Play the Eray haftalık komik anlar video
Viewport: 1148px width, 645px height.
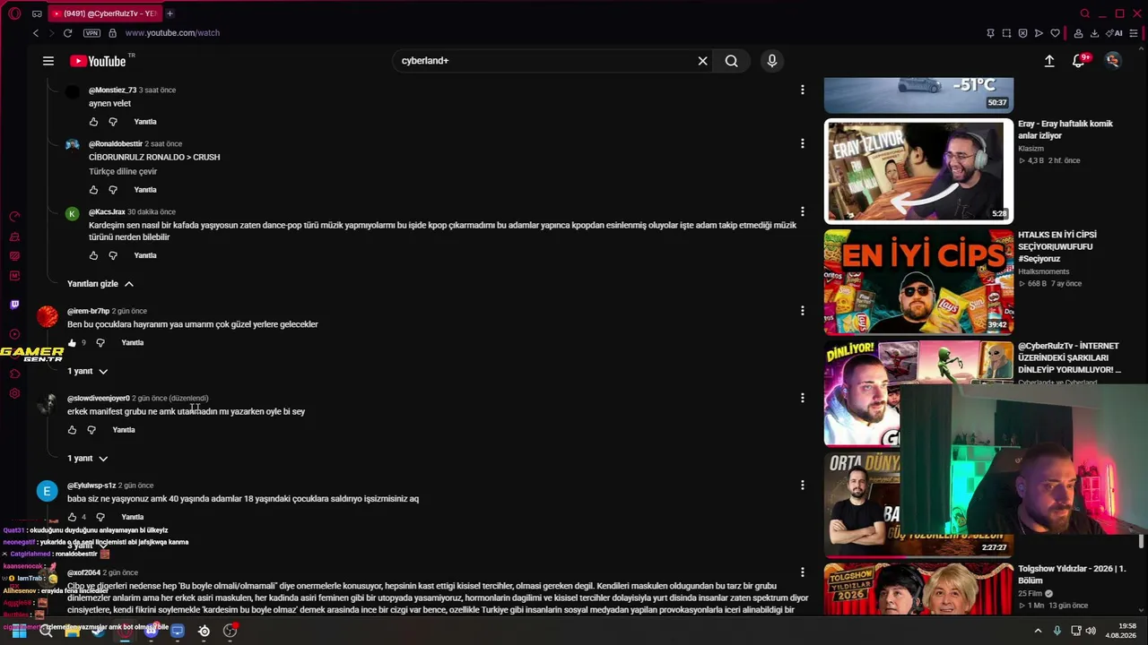point(918,170)
